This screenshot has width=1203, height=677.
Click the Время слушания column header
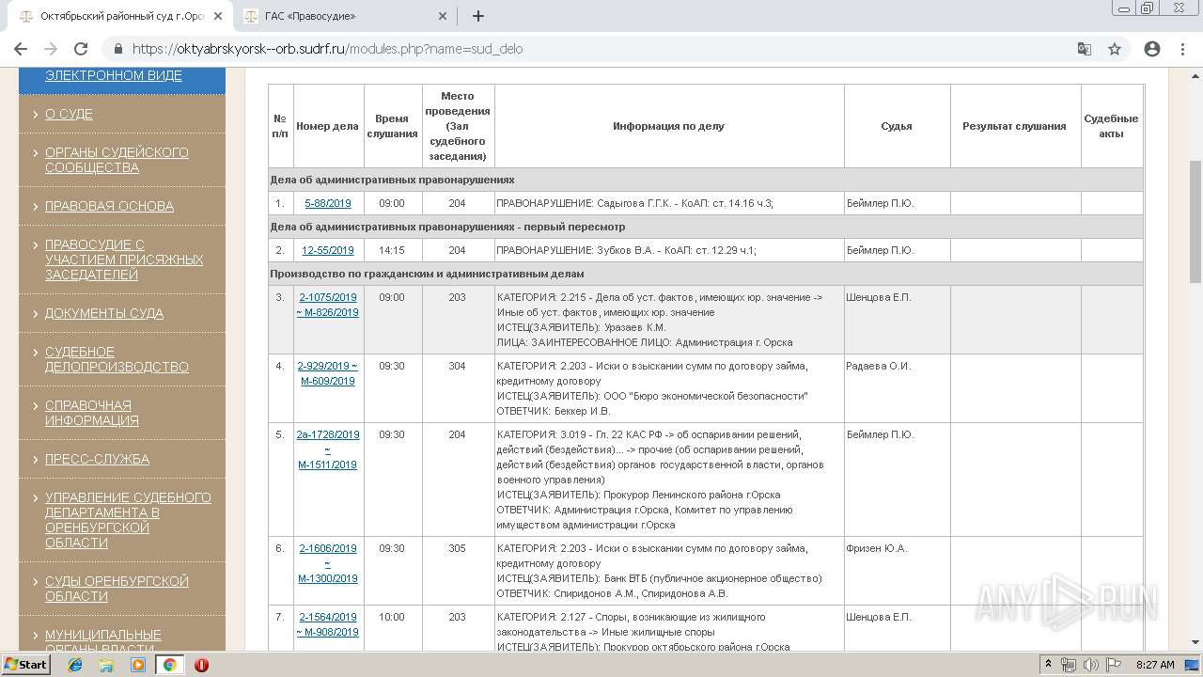392,126
